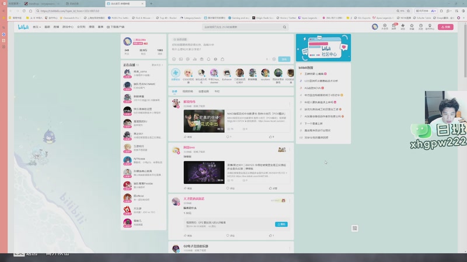This screenshot has width=467, height=262.
Task: Play the purple character video thumbnail
Action: coord(204,172)
